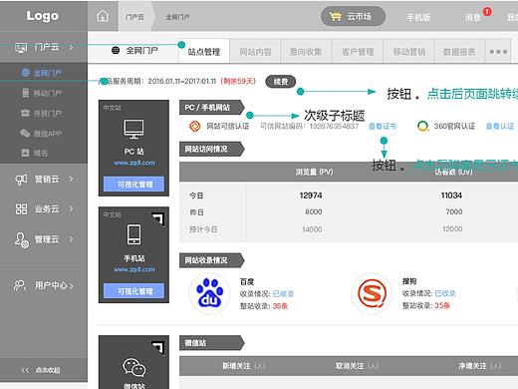Open the more tabs ellipsis
The height and width of the screenshot is (389, 518).
(498, 52)
